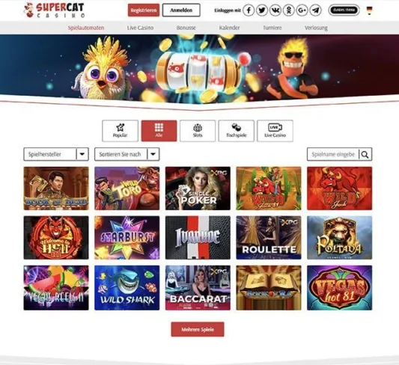Select the Slots category filter
The width and height of the screenshot is (399, 365).
pyautogui.click(x=198, y=131)
